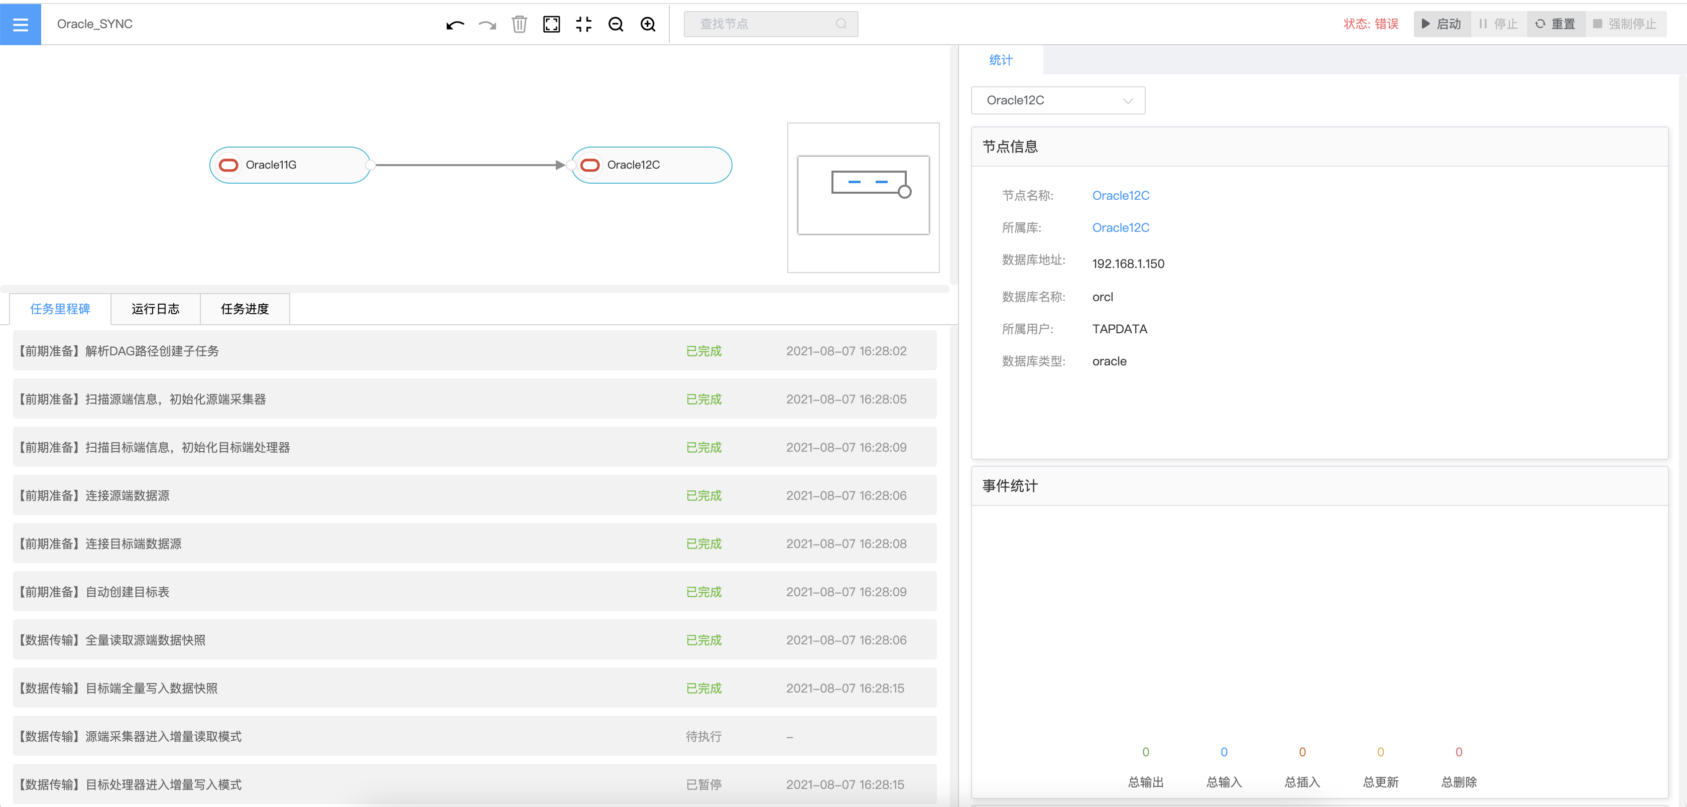Expand the Oracle12C node dropdown
Viewport: 1687px width, 807px height.
(1058, 100)
